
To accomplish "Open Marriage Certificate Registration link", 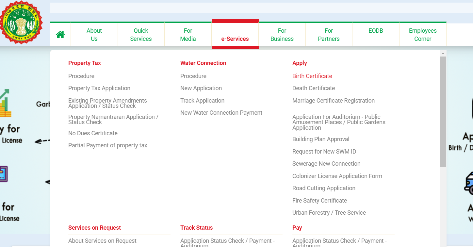I will (x=333, y=101).
